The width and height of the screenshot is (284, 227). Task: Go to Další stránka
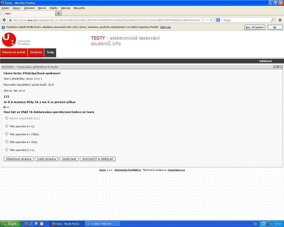(46, 159)
